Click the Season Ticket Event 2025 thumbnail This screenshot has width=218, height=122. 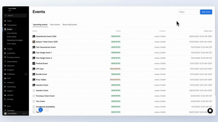click(34, 42)
